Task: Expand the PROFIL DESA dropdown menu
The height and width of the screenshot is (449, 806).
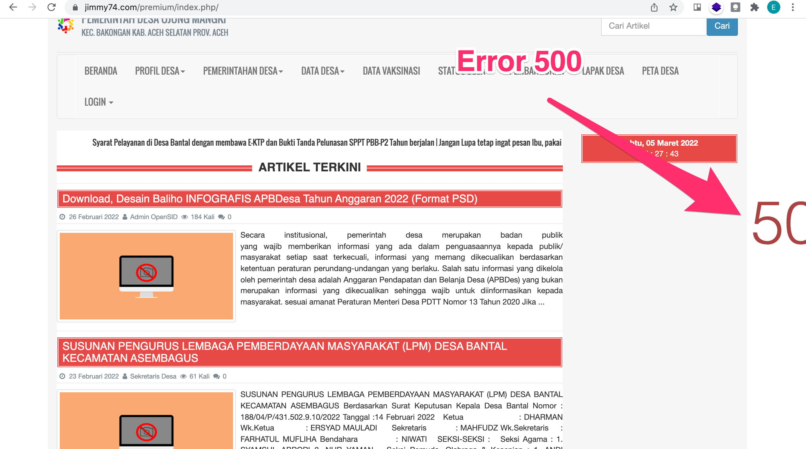Action: (x=160, y=71)
